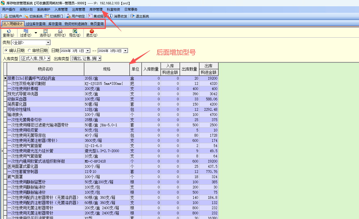Click the 切换系统 toolbar icon
Screen dimensions: 359x219
(26, 16)
